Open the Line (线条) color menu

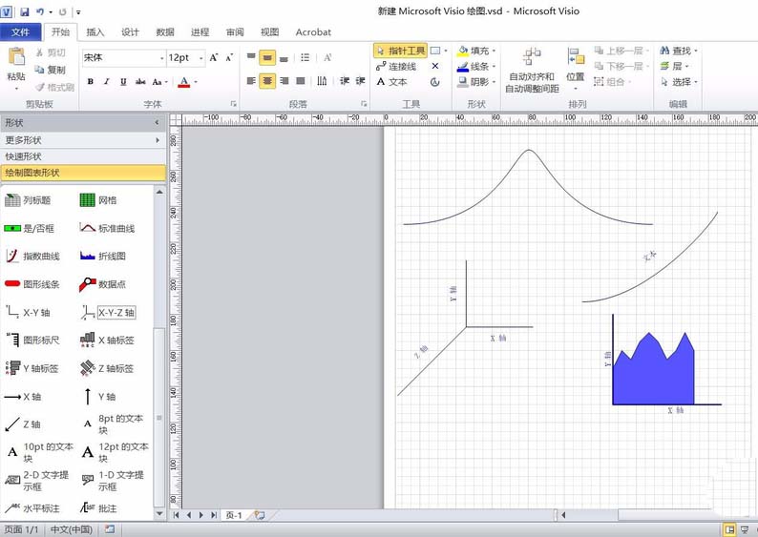[x=476, y=66]
